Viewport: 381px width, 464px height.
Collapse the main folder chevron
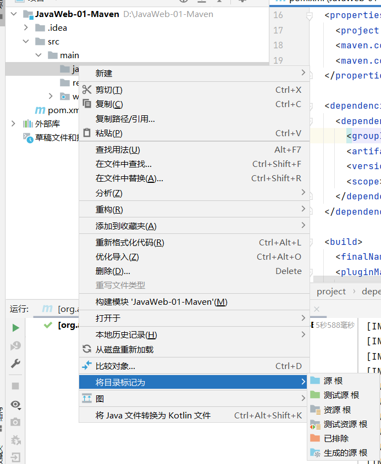point(38,55)
